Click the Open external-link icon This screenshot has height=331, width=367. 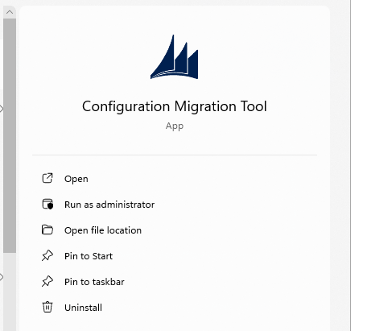click(x=47, y=178)
